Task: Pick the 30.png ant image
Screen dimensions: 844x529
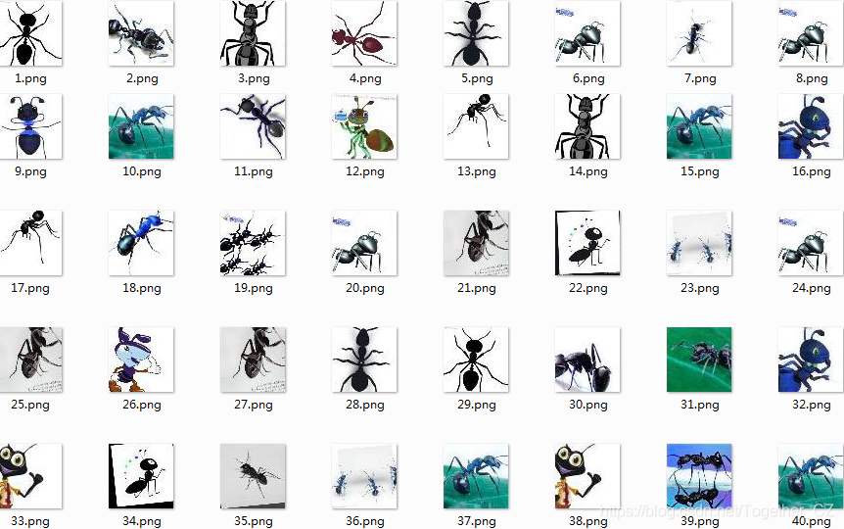Action: click(x=587, y=360)
